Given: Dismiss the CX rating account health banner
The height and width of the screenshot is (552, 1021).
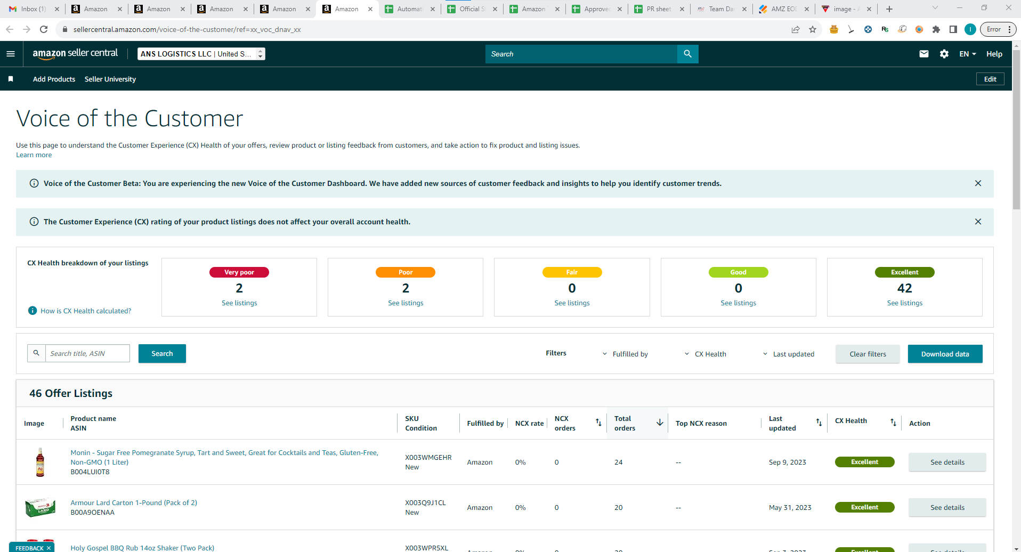Looking at the screenshot, I should point(978,222).
